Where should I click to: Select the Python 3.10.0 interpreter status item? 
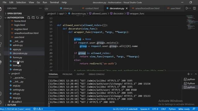tap(15, 109)
